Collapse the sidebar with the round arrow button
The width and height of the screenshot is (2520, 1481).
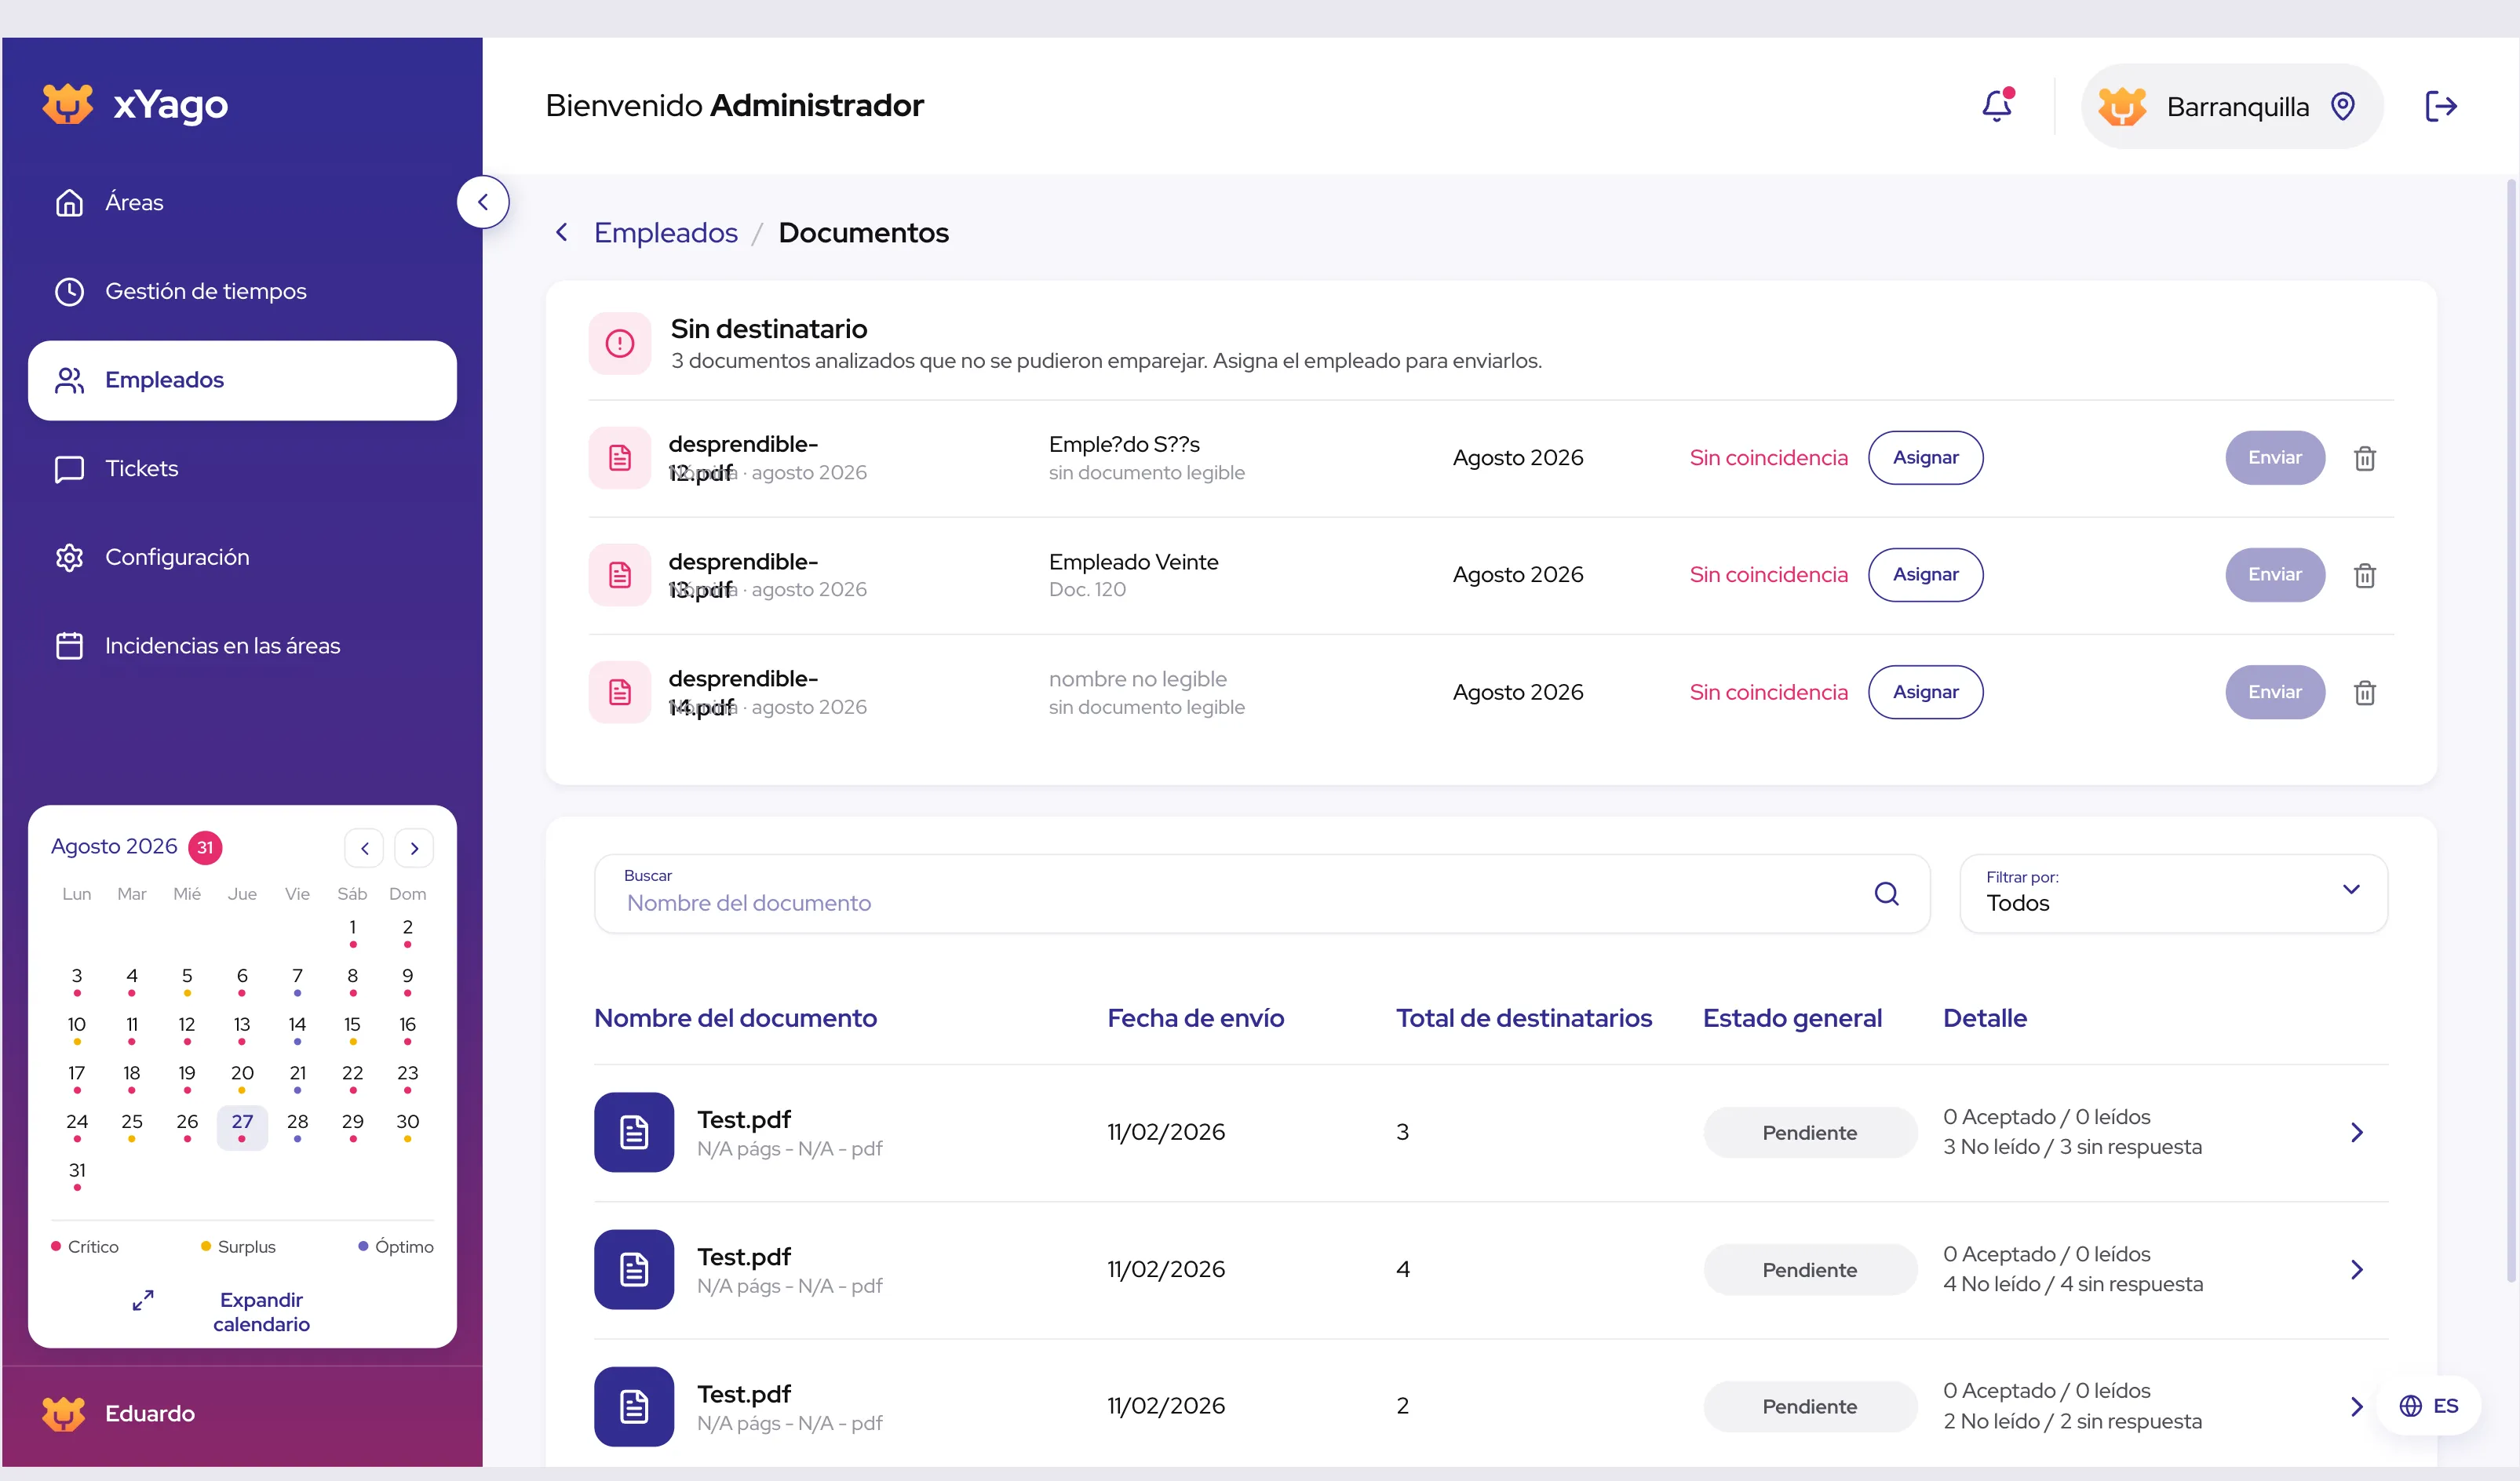(483, 202)
